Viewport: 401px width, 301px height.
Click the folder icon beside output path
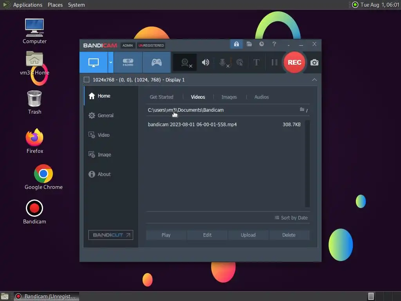[302, 110]
